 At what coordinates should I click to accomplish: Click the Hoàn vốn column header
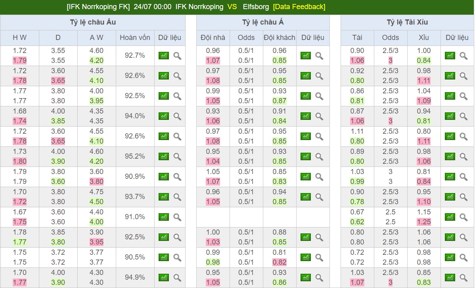(x=135, y=38)
